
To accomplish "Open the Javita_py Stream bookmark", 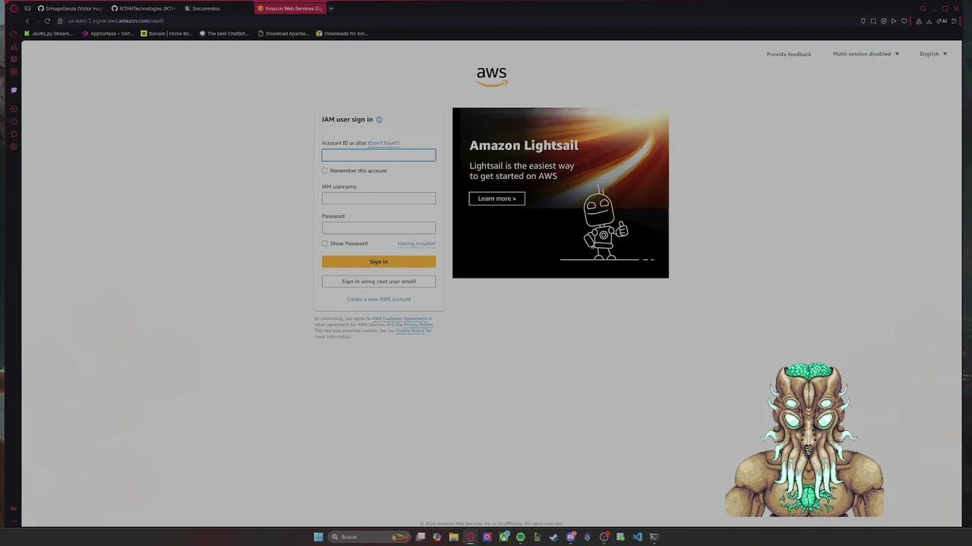I will tap(49, 33).
